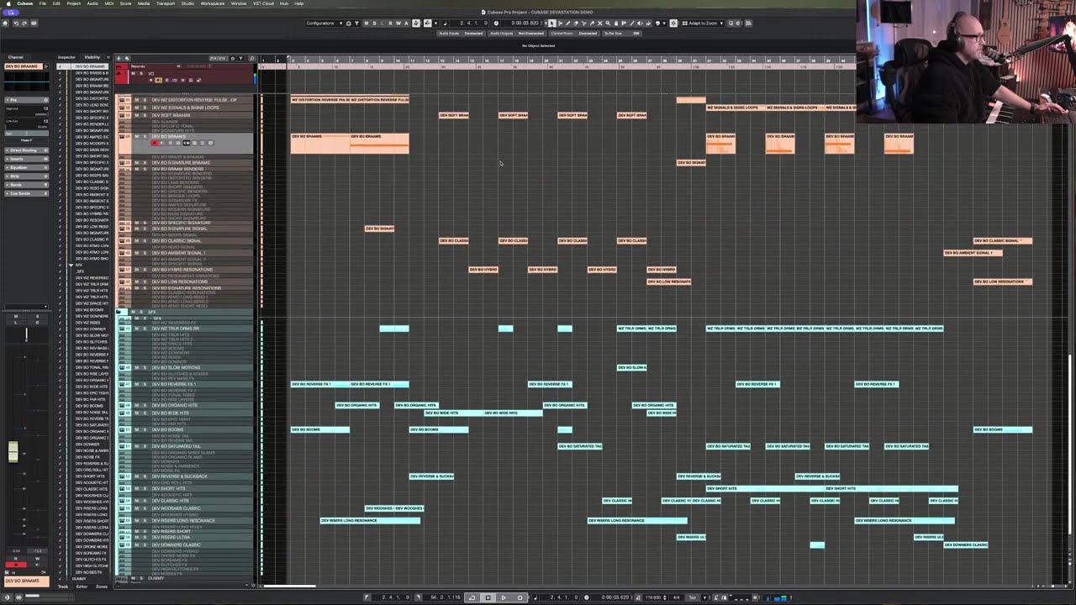
Task: Expand the Inserts inspector section
Action: pyautogui.click(x=26, y=159)
